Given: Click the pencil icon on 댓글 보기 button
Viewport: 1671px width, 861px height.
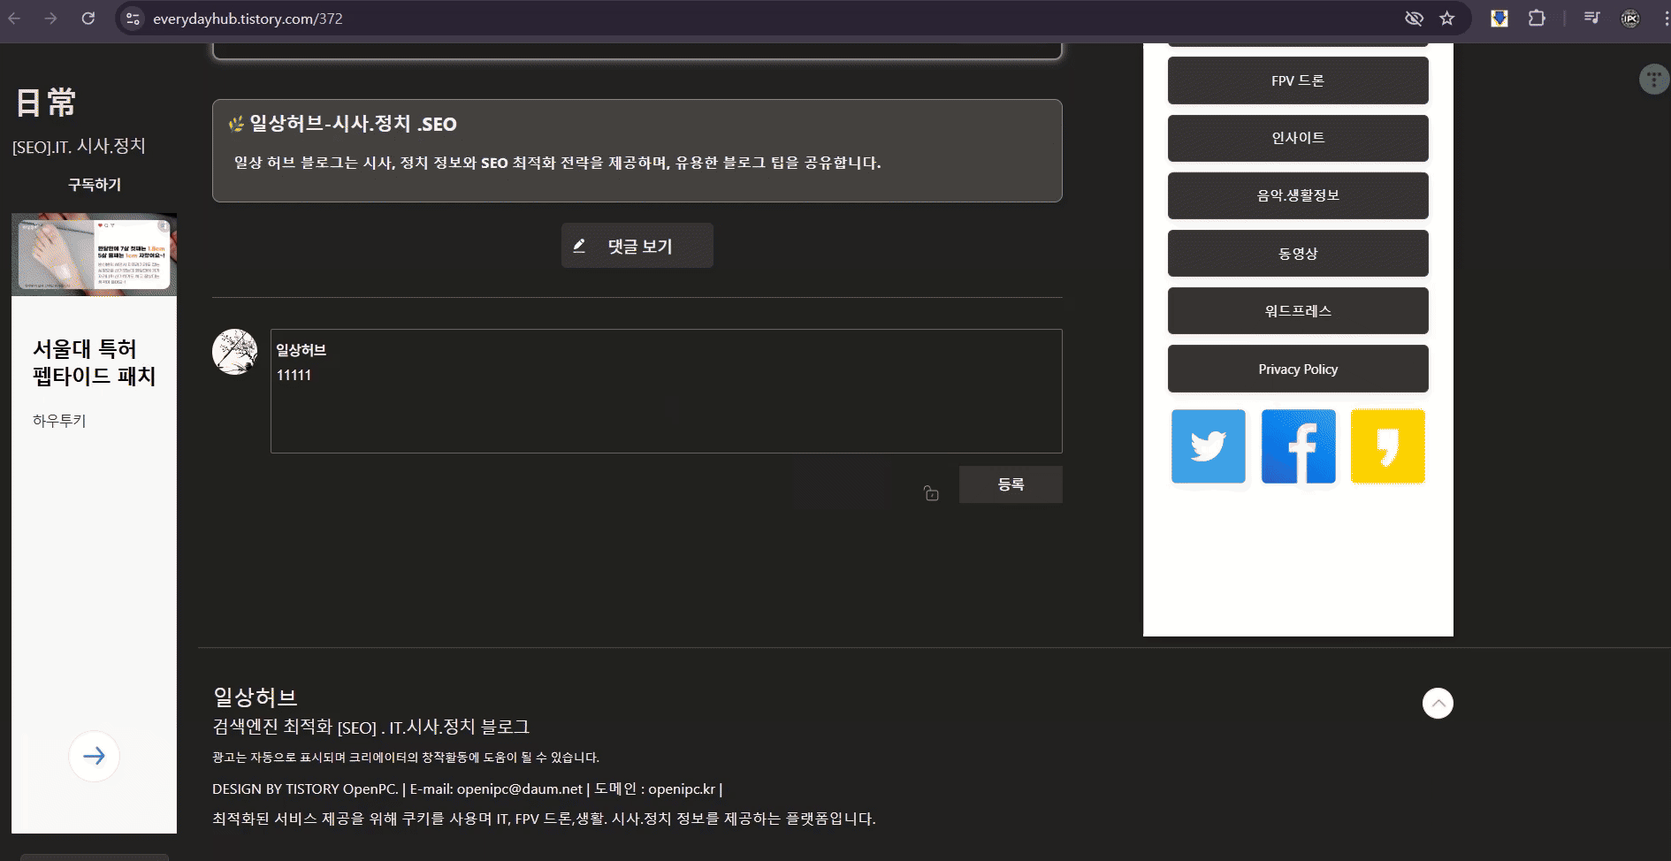Looking at the screenshot, I should (581, 245).
